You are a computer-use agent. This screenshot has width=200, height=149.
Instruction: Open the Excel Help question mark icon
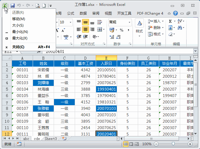tap(175, 13)
